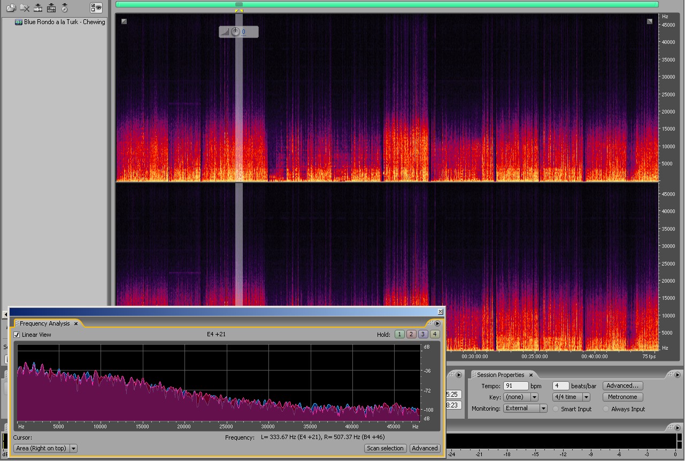Open the panel menu left of Session Properties
The height and width of the screenshot is (461, 685).
459,375
